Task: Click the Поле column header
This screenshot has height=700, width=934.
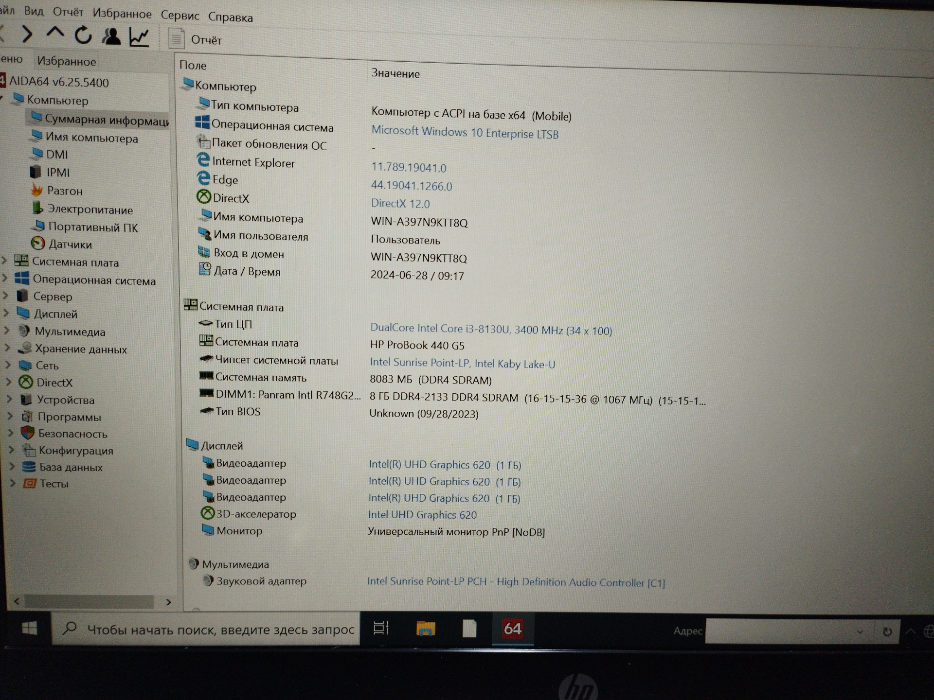Action: point(193,65)
